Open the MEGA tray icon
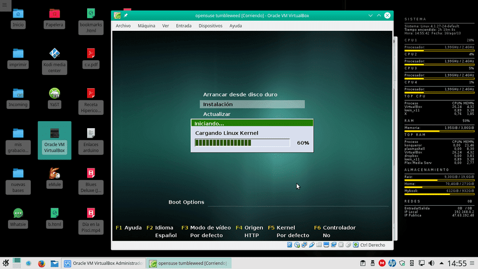The image size is (478, 269). point(382,263)
